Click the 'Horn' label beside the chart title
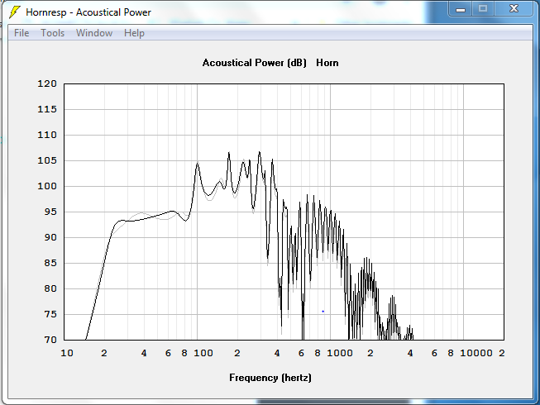 click(327, 63)
